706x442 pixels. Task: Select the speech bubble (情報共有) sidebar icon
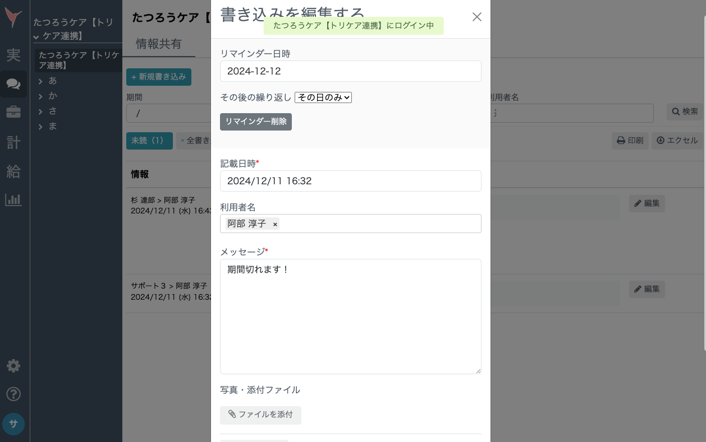point(13,84)
